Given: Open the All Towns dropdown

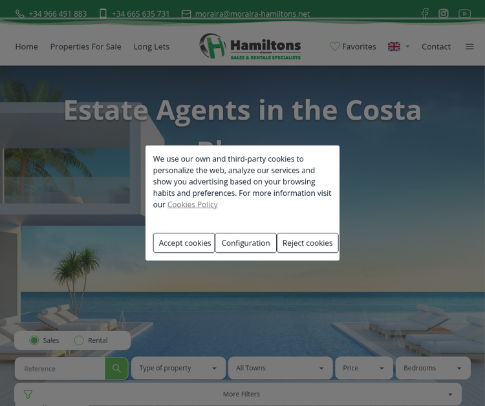Looking at the screenshot, I should [280, 368].
